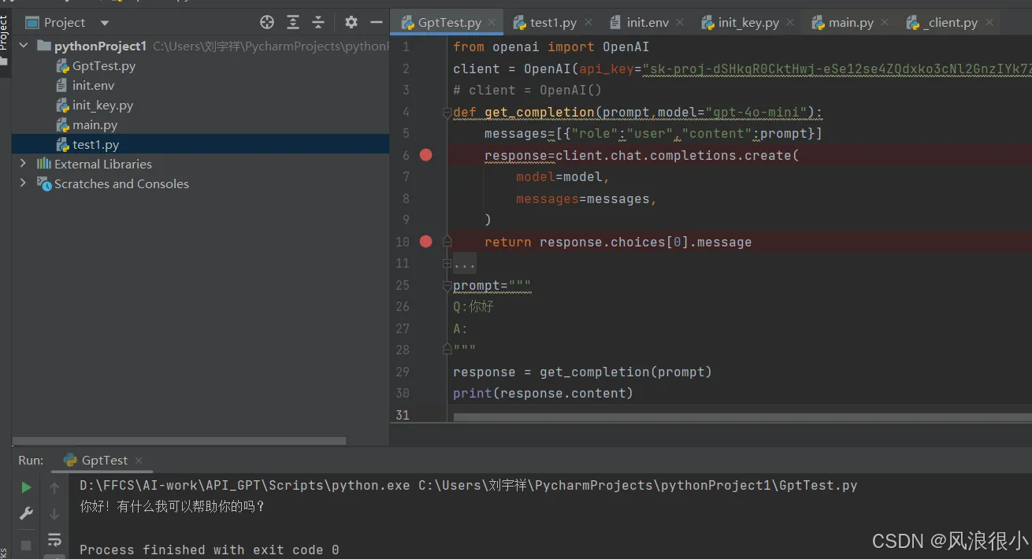Viewport: 1032px width, 559px height.
Task: Click the Up the Stack Trace arrow
Action: [x=54, y=488]
